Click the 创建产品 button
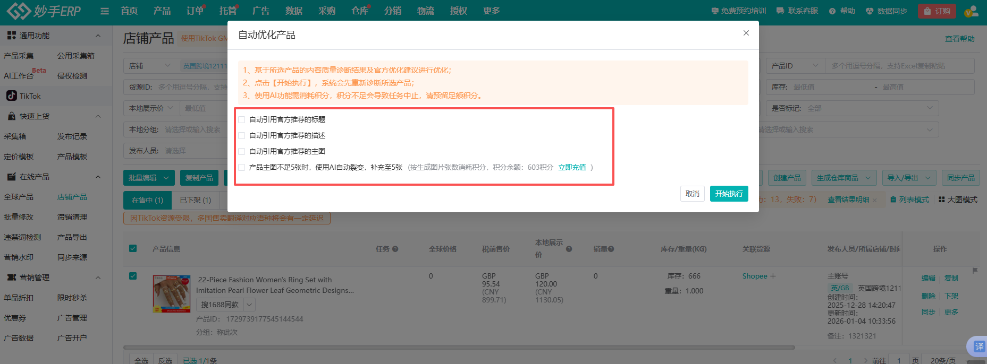 pos(787,178)
